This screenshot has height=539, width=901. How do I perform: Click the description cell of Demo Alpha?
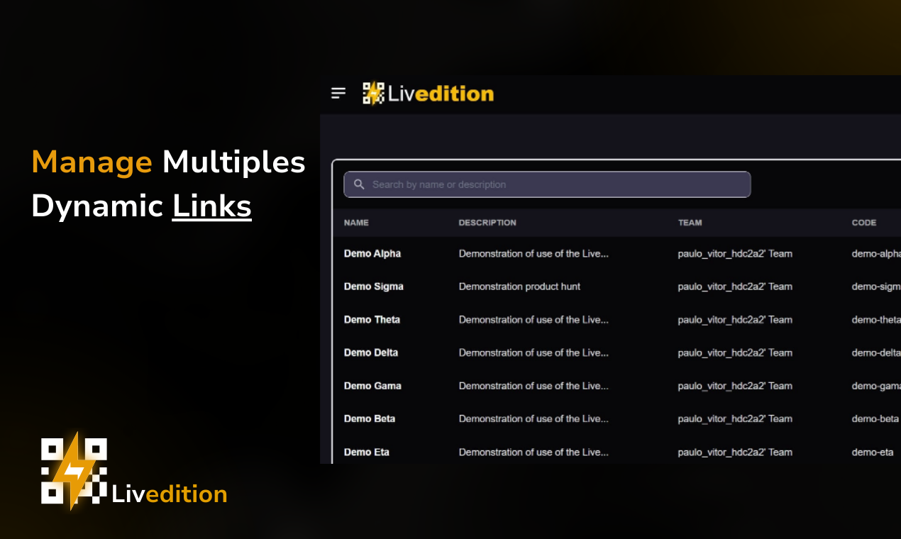point(534,253)
